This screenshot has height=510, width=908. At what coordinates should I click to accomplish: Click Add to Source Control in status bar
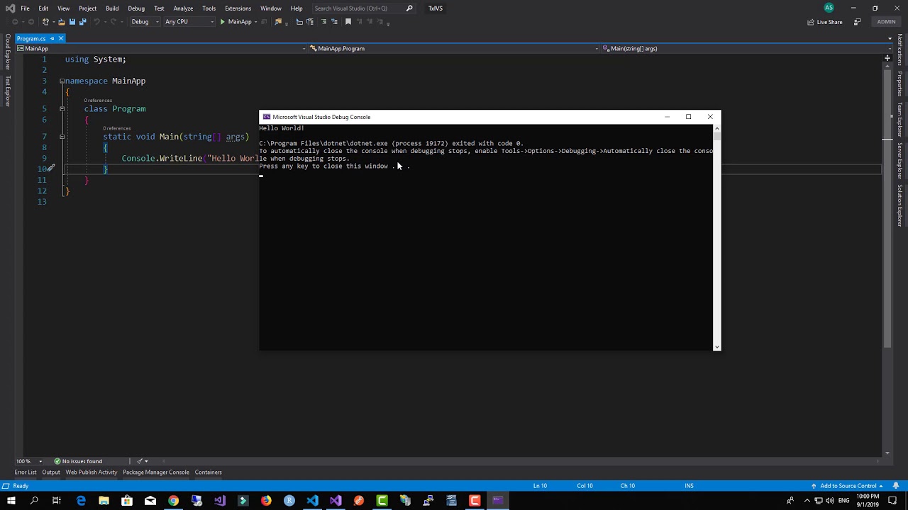pos(847,486)
